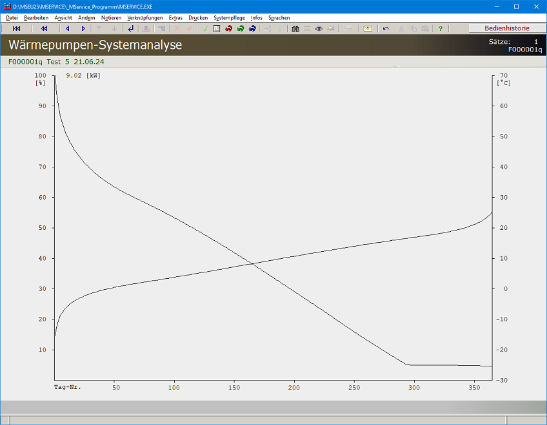
Task: Click the undo arrow icon
Action: pyautogui.click(x=386, y=28)
